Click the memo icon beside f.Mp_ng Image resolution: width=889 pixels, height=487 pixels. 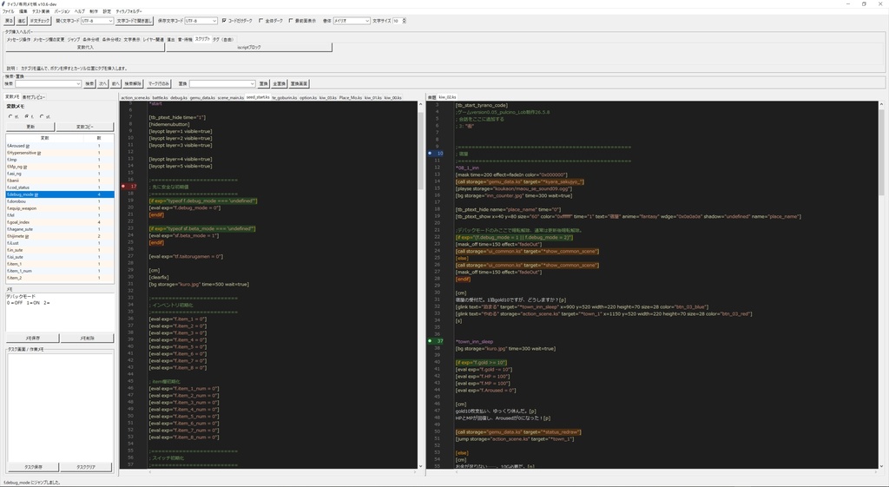point(25,167)
